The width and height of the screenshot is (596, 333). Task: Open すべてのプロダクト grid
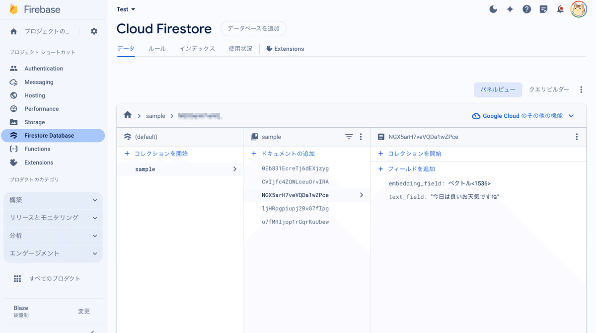click(x=47, y=279)
